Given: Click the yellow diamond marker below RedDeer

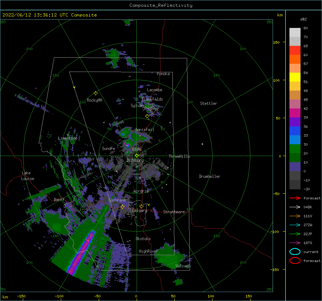Looking at the screenshot, I should click(x=147, y=116).
